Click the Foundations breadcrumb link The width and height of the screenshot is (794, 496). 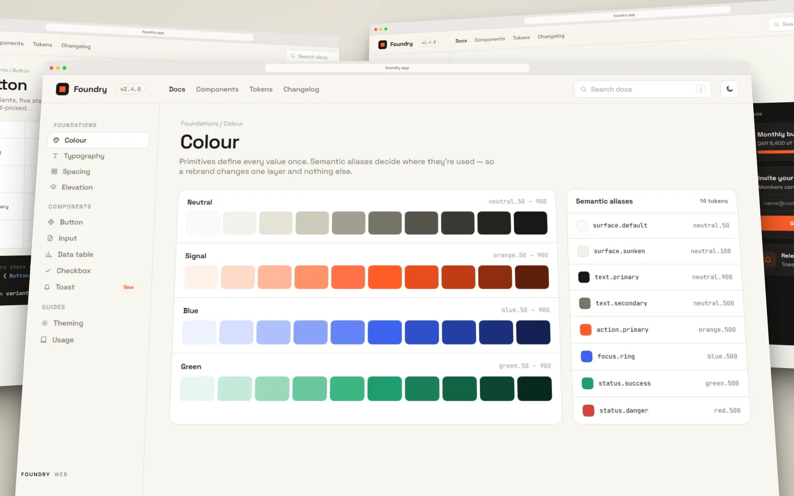tap(199, 123)
